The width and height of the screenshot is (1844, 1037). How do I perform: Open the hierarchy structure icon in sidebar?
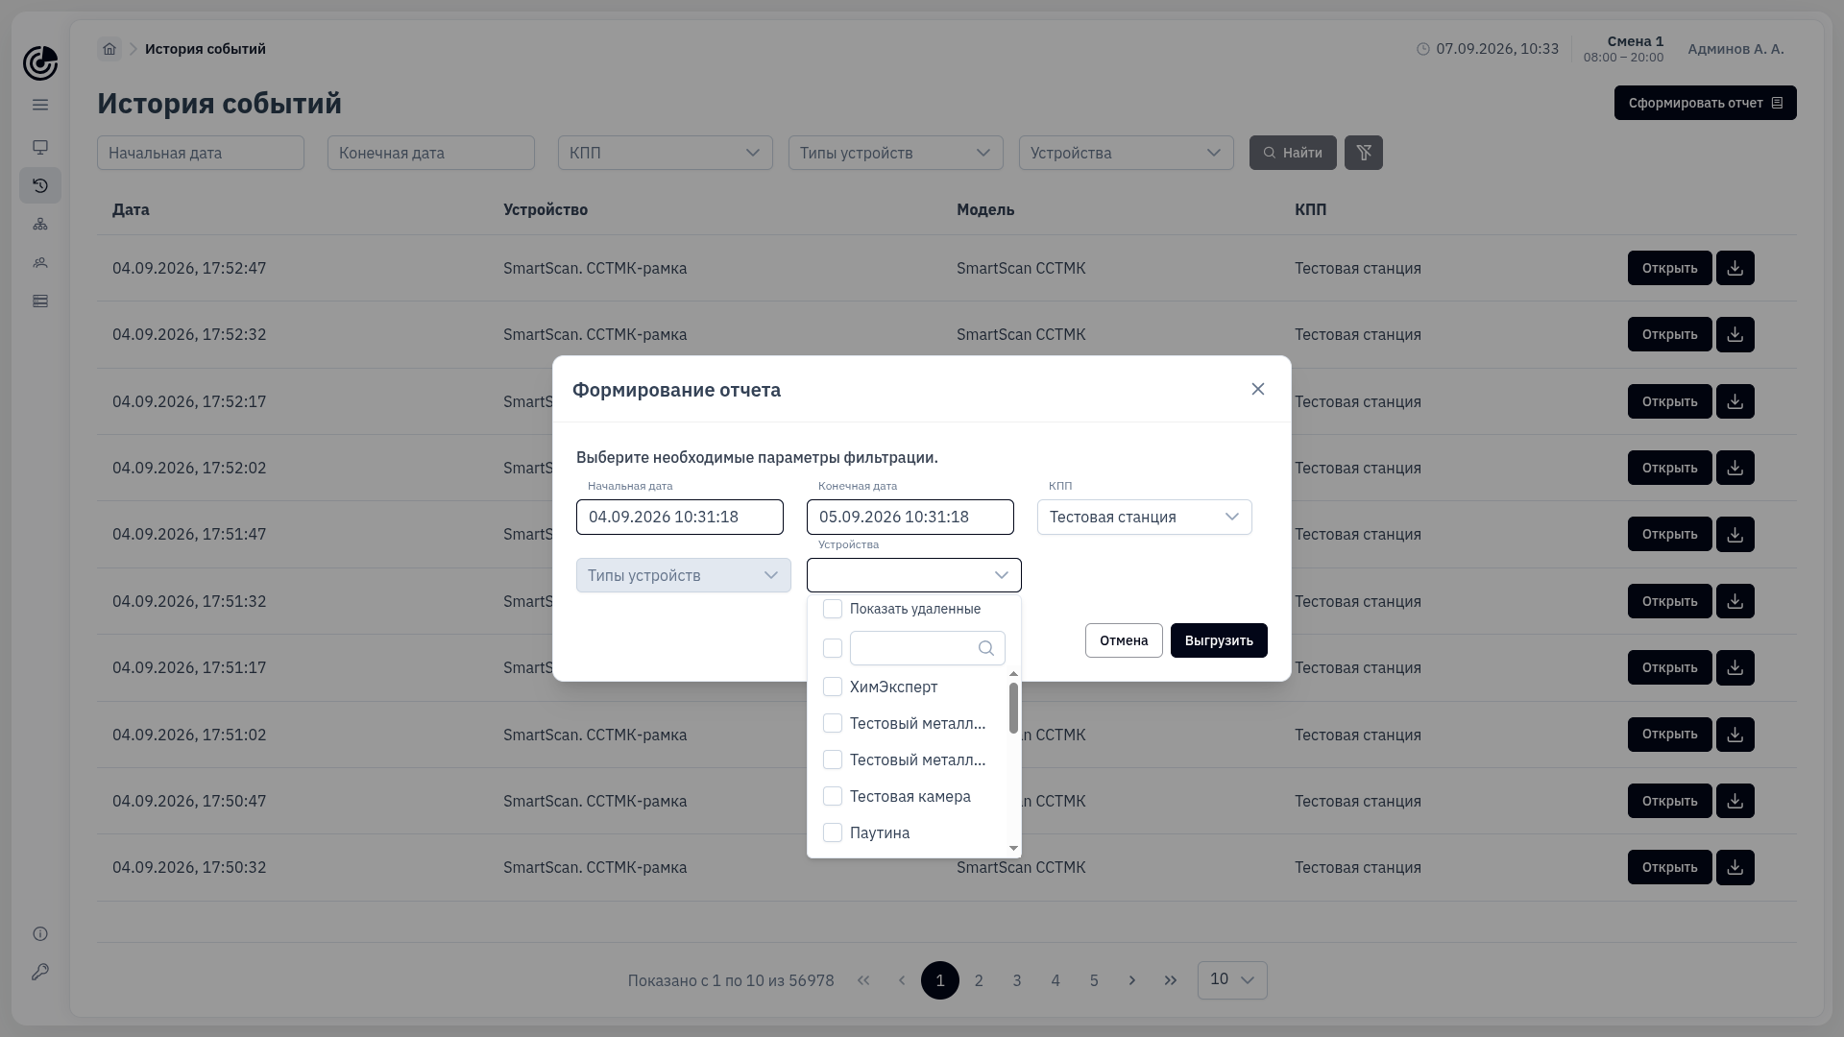[x=40, y=224]
